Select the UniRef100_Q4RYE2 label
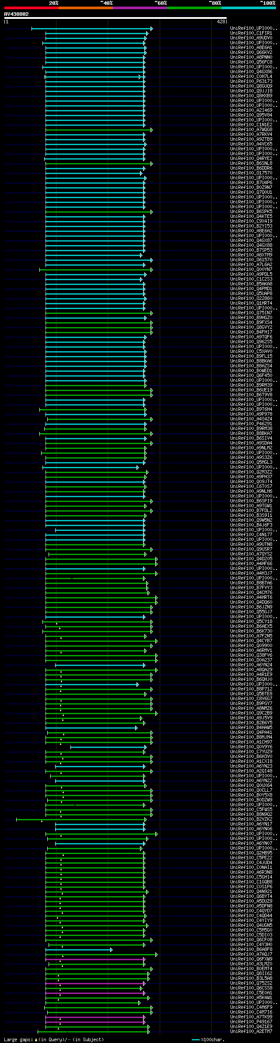Viewport: 280px width, 1043px height. coord(251,158)
